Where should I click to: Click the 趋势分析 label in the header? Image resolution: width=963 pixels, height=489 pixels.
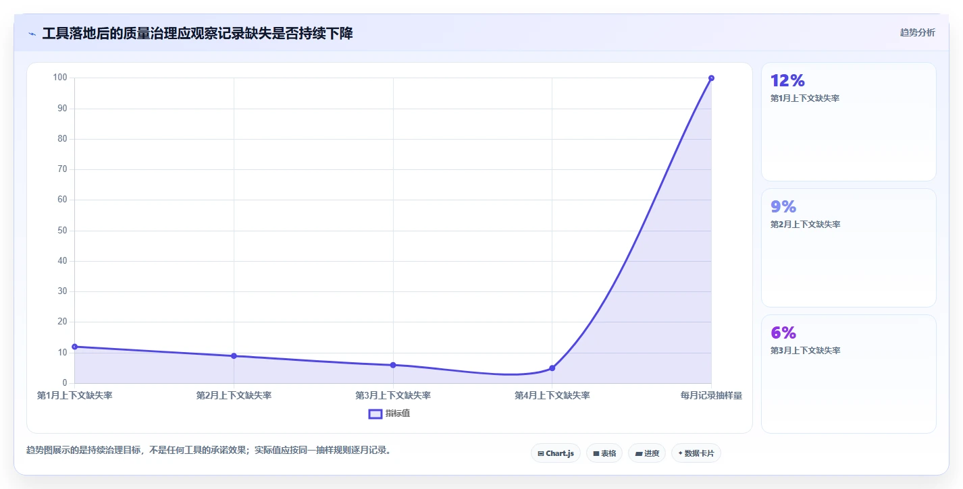pyautogui.click(x=917, y=32)
